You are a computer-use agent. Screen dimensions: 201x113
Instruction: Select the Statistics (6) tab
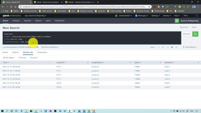tap(28, 52)
